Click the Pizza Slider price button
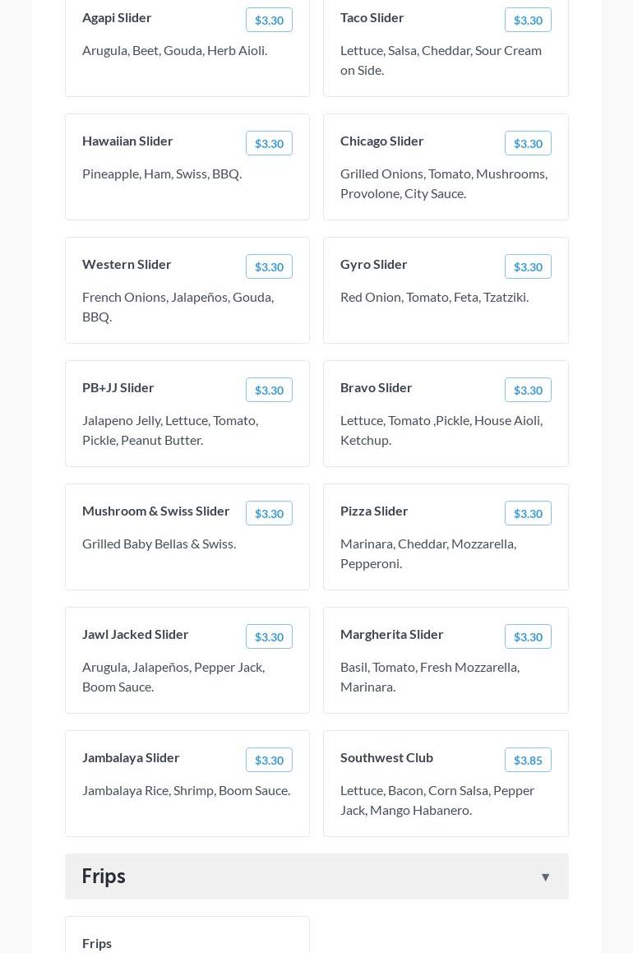This screenshot has height=953, width=633. click(528, 513)
